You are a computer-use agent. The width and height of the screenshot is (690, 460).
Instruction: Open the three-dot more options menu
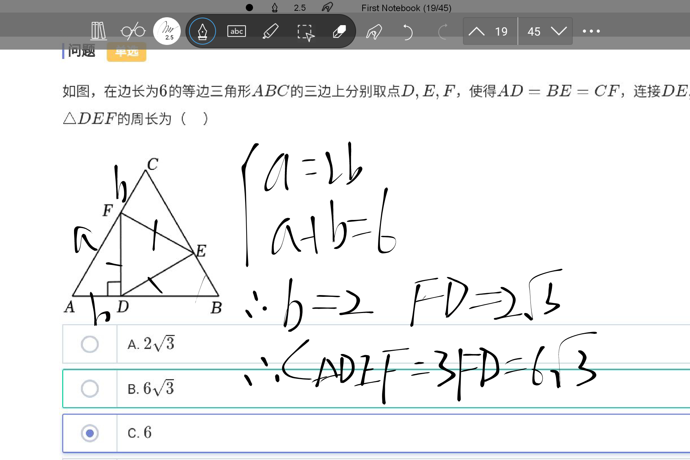pyautogui.click(x=591, y=31)
